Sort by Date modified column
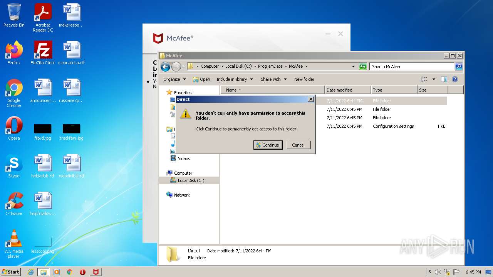Screen dimensions: 493x277 (x=348, y=90)
